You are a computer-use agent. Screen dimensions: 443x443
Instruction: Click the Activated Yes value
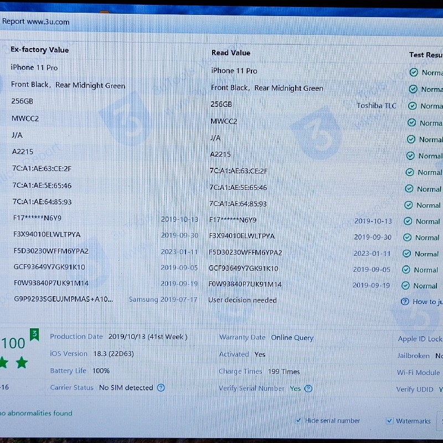click(x=260, y=354)
